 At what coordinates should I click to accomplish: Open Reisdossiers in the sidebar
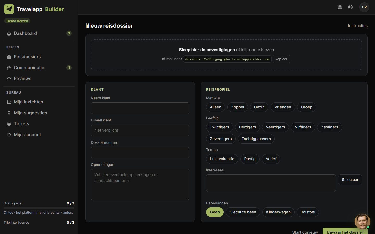tap(39, 57)
